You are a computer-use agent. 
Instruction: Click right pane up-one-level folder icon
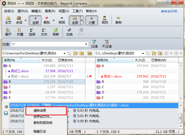(160, 54)
